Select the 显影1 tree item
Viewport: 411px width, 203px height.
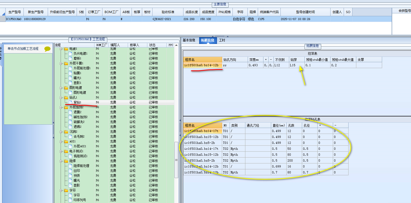click(77, 83)
